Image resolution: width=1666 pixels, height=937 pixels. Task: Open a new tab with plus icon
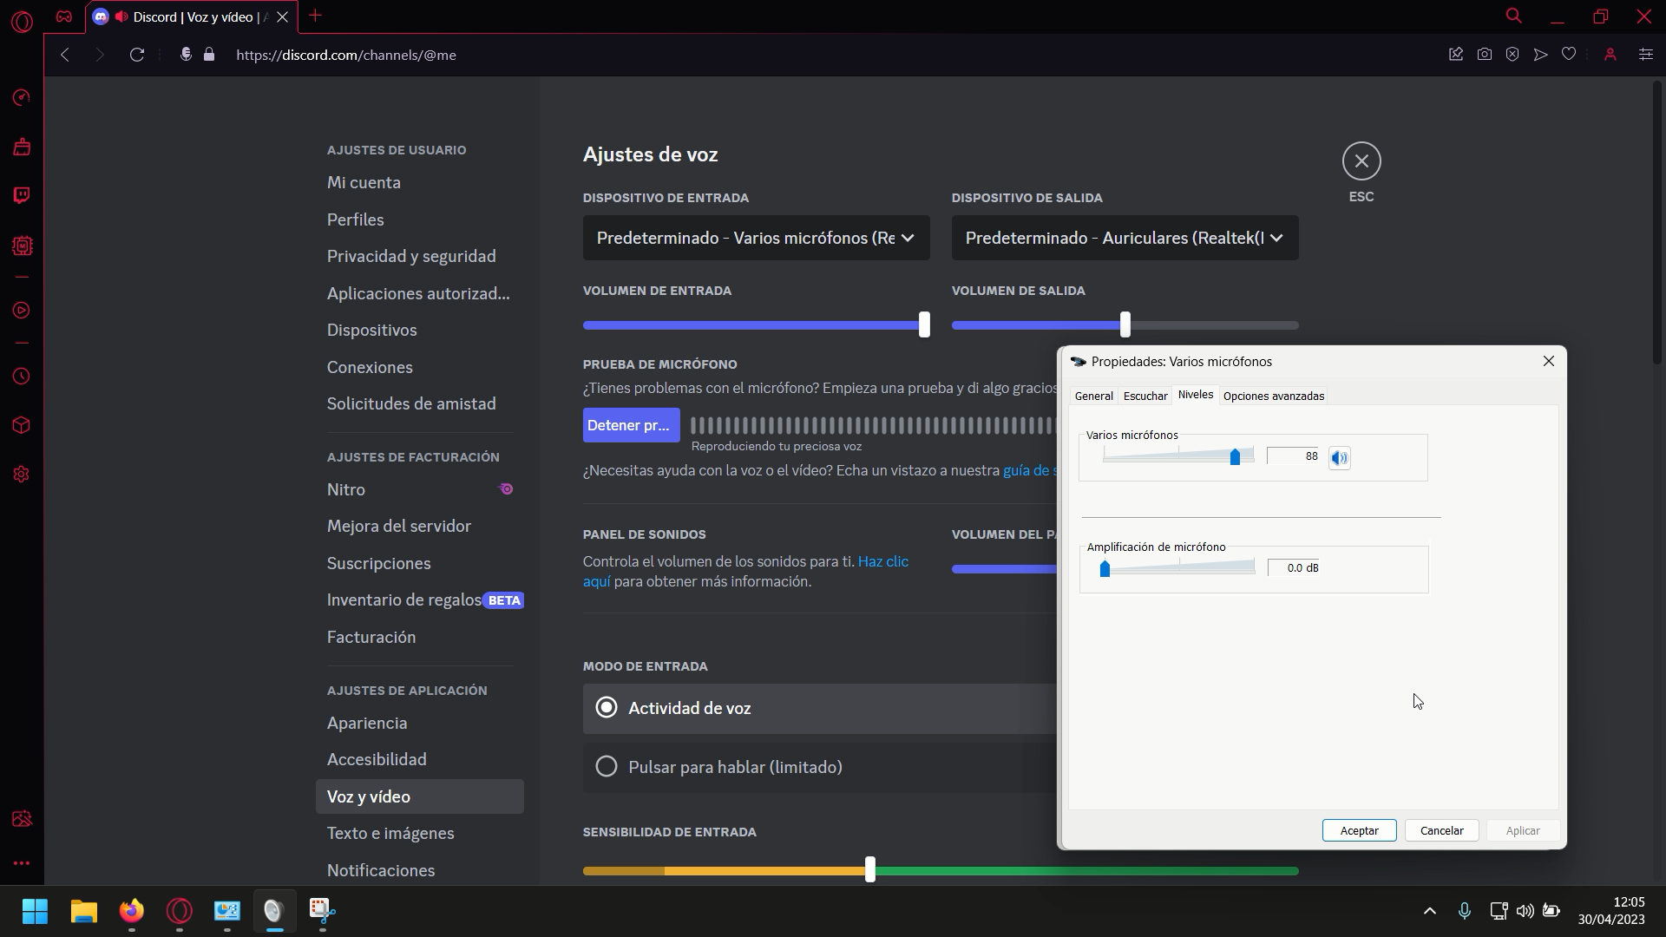coord(315,16)
